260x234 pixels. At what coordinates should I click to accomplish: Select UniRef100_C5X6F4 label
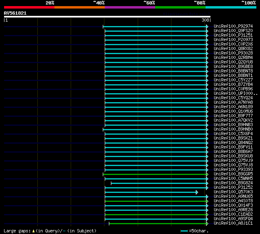233,134
